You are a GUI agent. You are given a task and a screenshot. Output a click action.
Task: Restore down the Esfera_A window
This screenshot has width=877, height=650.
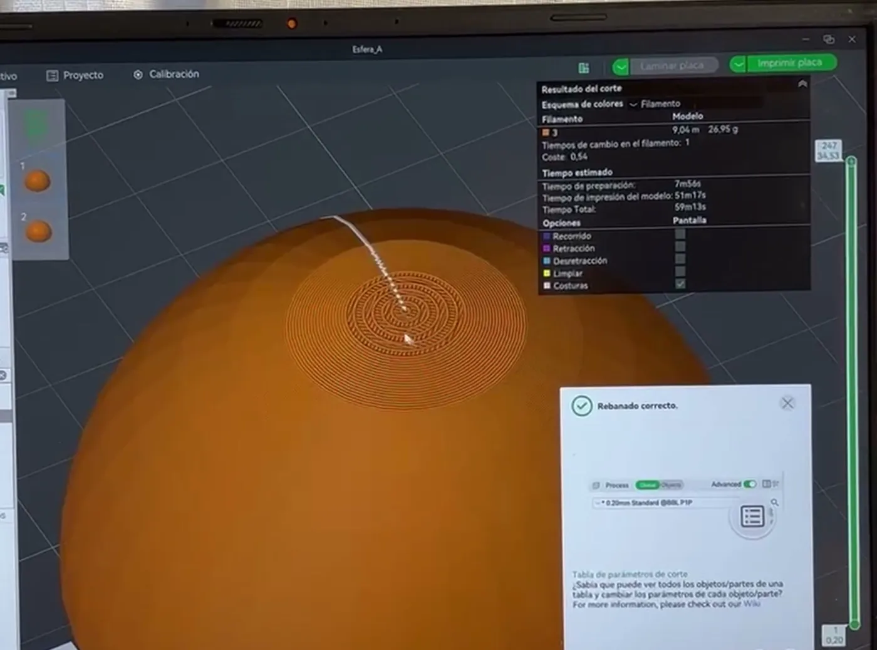point(829,39)
